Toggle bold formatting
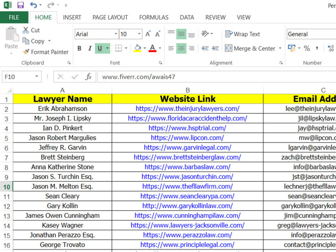This screenshot has height=252, width=336. coord(79,48)
